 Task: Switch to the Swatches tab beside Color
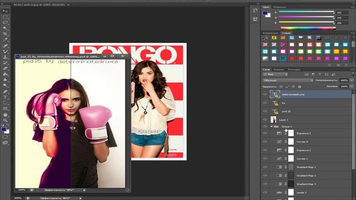click(x=280, y=7)
